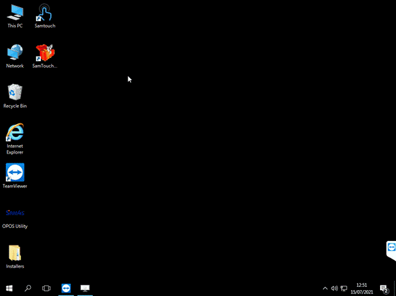
Task: Switch to the monitor-icon app in taskbar
Action: pyautogui.click(x=85, y=288)
